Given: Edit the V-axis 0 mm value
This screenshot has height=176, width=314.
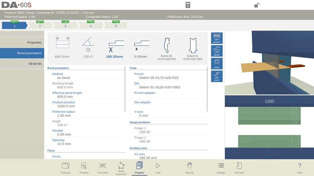Looking at the screenshot, I should [168, 113].
